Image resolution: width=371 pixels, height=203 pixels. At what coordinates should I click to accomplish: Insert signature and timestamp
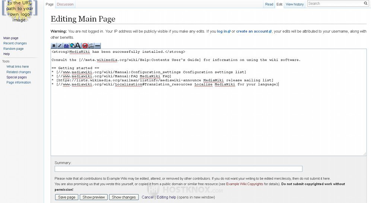pos(91,46)
